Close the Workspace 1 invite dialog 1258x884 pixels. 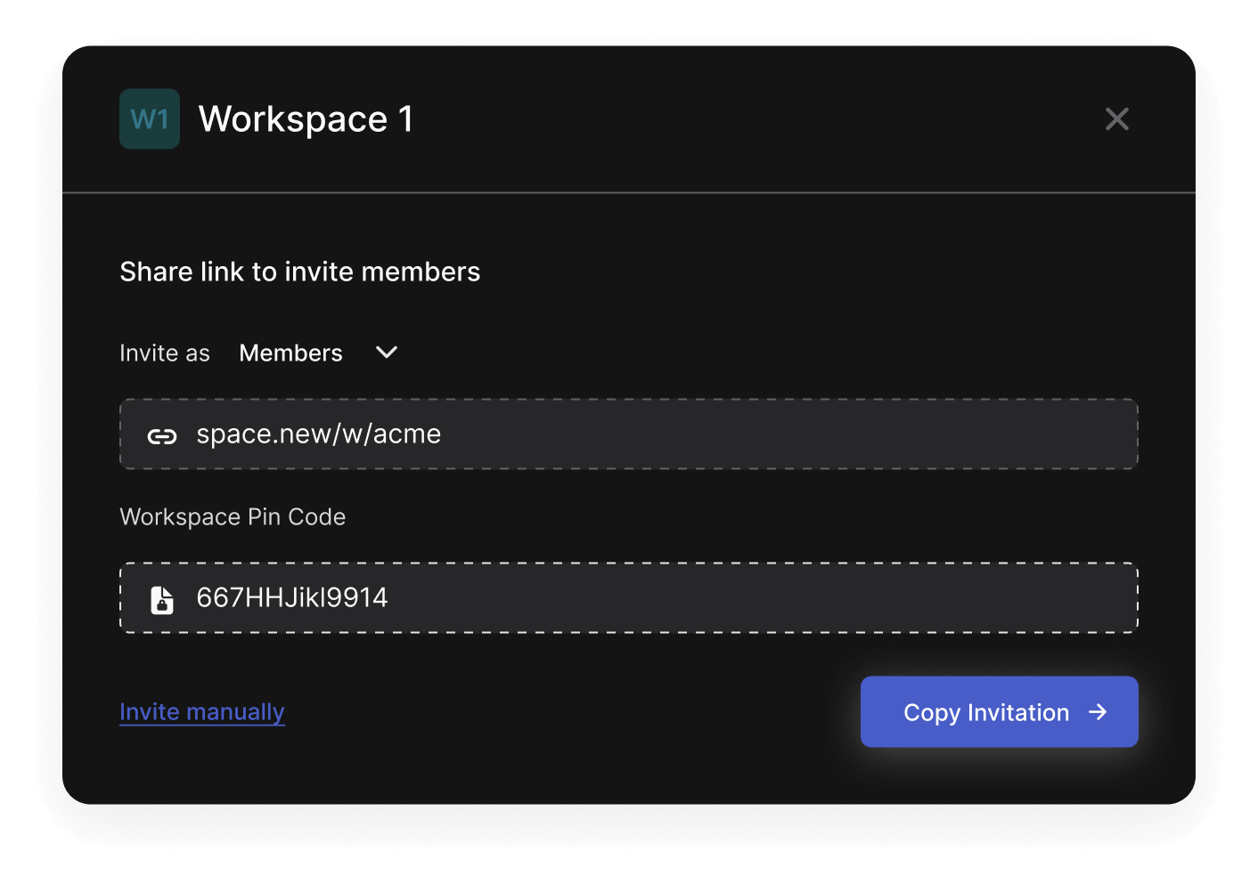point(1116,119)
